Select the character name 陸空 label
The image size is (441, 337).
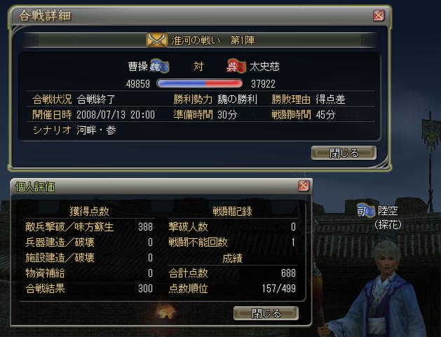(x=387, y=210)
